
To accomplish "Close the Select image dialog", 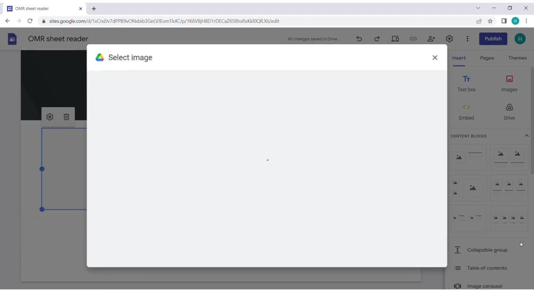I will [x=435, y=58].
